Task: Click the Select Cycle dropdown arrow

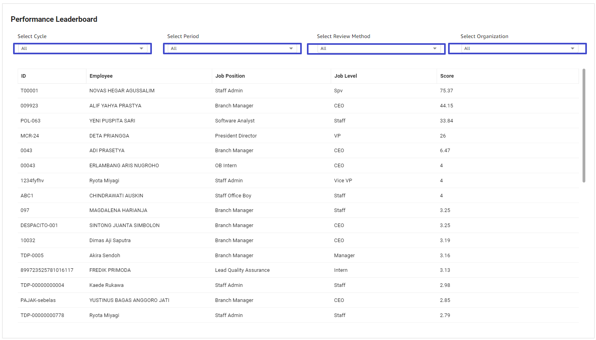Action: pos(142,48)
